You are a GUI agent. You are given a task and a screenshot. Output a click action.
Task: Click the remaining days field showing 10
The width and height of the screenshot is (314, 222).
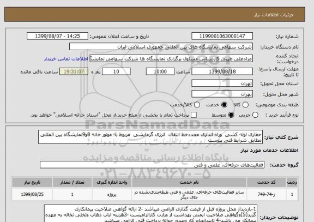(x=116, y=71)
